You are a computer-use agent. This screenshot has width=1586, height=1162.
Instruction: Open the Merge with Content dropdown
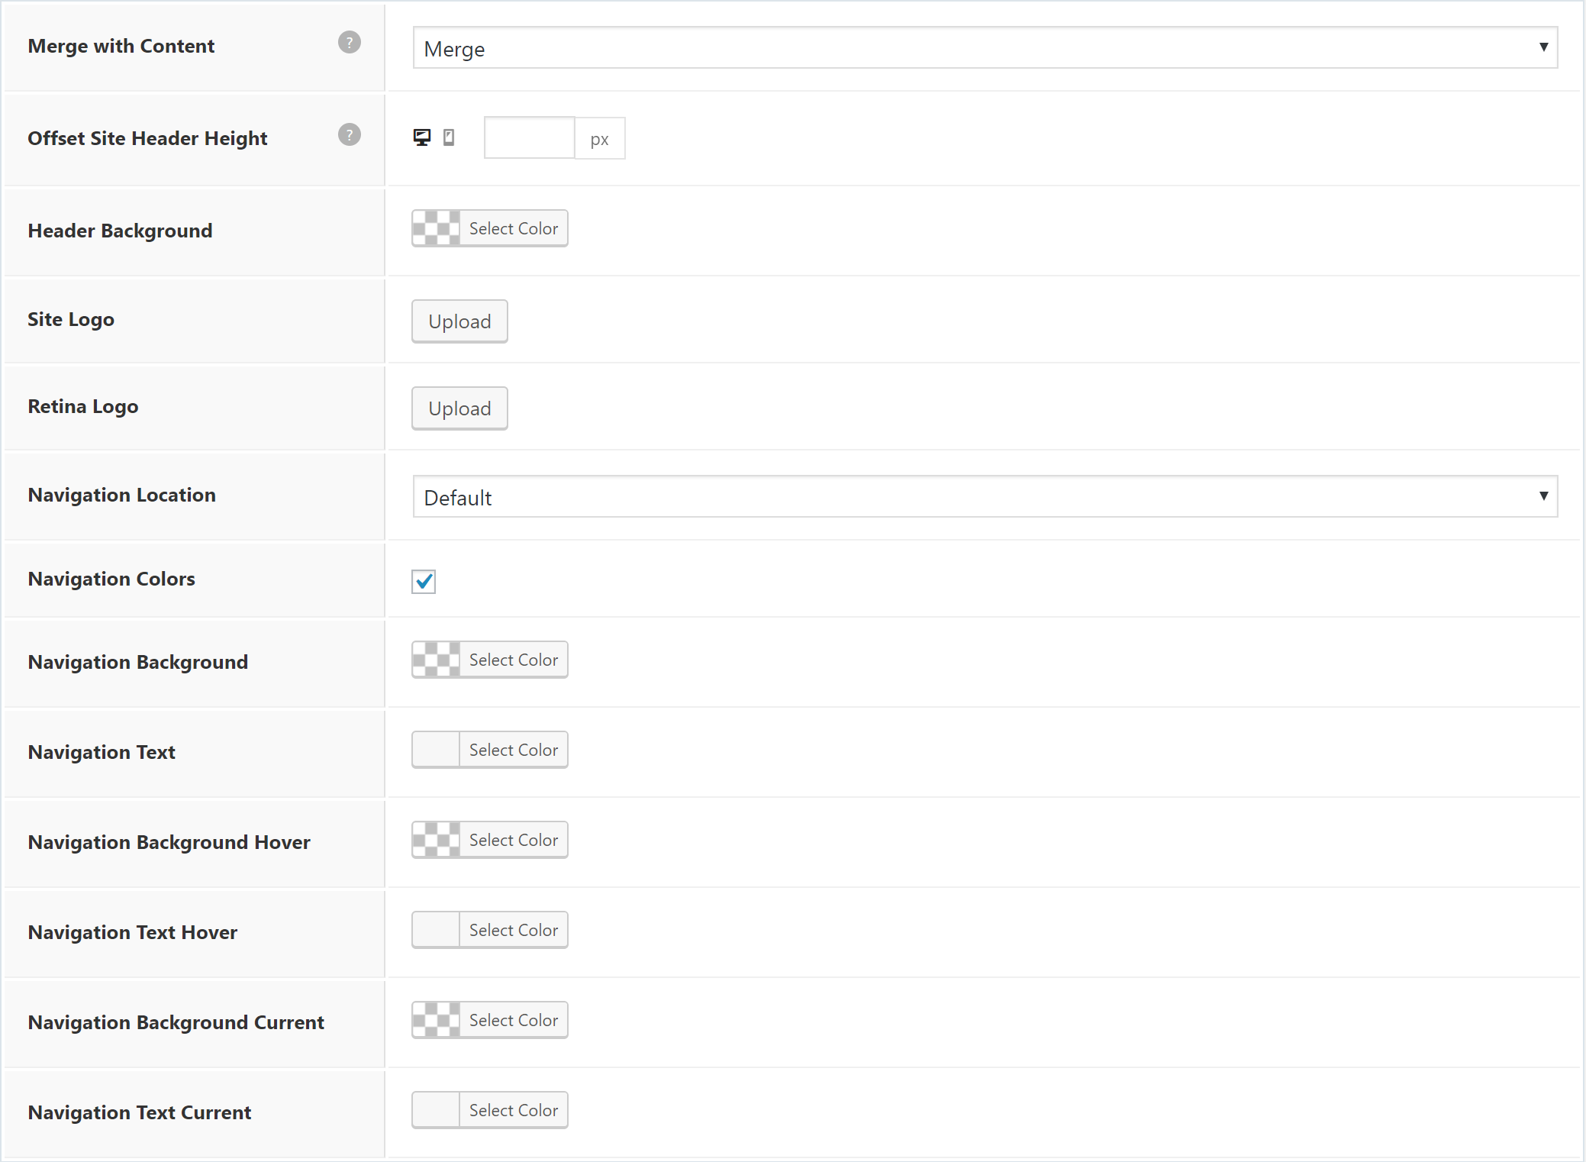coord(985,48)
